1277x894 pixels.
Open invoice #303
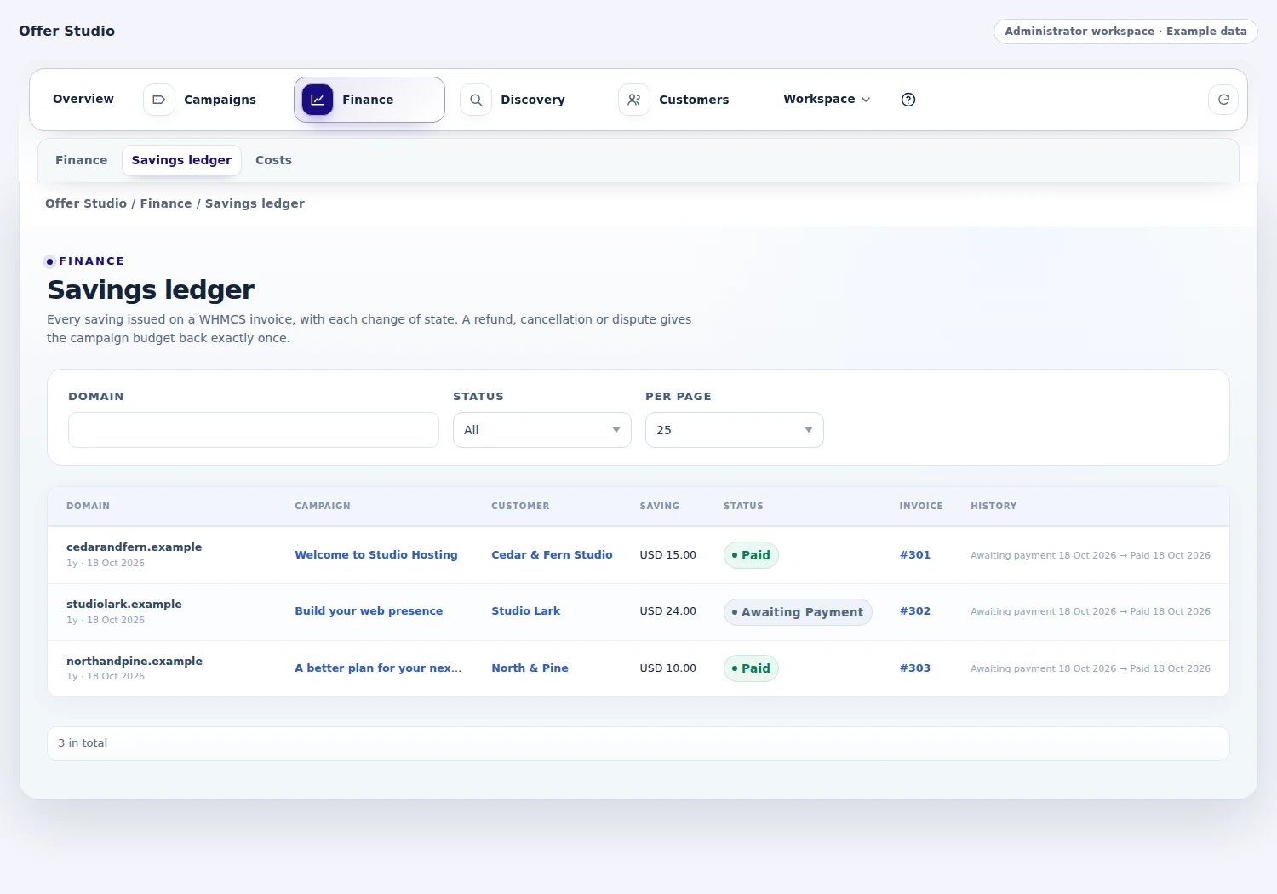click(x=915, y=668)
